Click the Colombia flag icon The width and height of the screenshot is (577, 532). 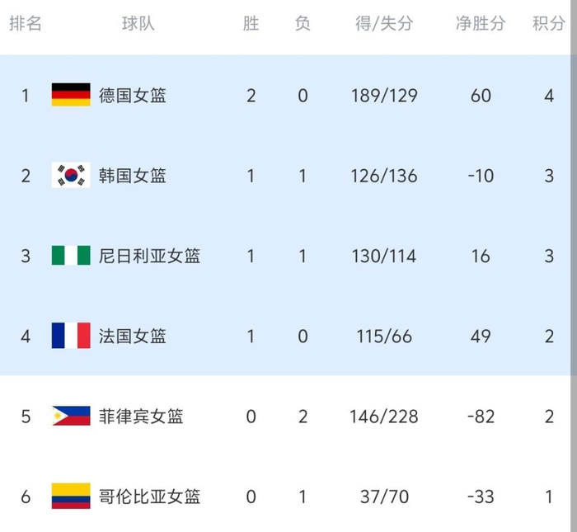[x=71, y=497]
